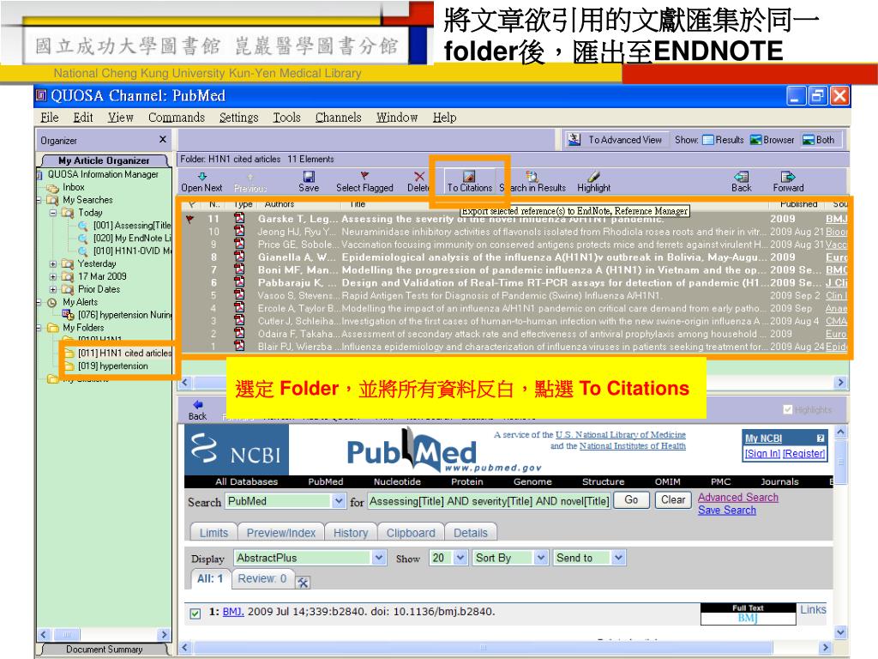Open the Settings menu

click(238, 117)
